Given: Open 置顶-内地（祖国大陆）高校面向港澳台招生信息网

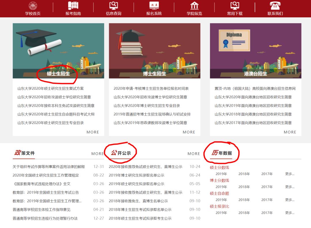Looking at the screenshot, I should pos(254,89).
